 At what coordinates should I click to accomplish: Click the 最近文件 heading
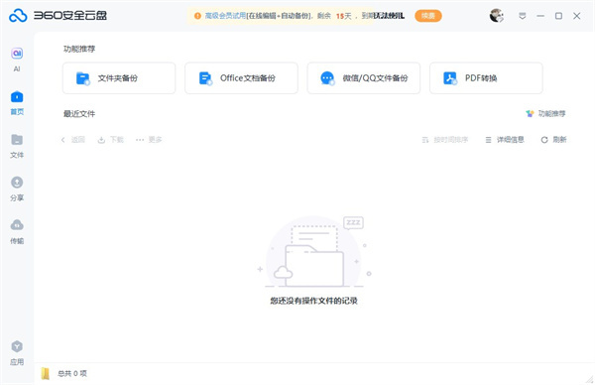pyautogui.click(x=79, y=113)
